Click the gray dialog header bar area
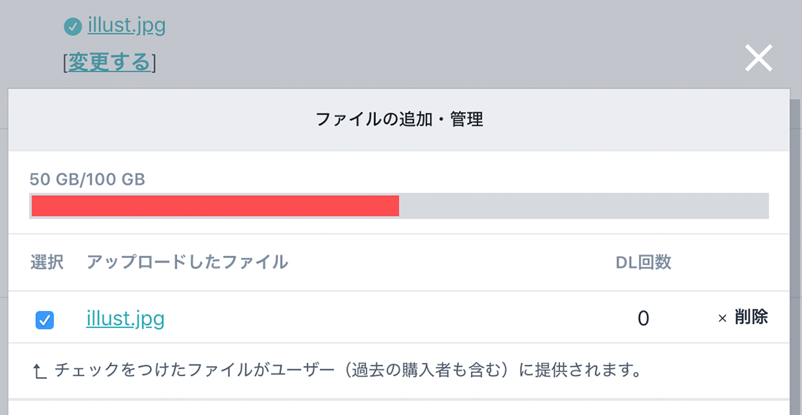The image size is (802, 415). [x=399, y=120]
